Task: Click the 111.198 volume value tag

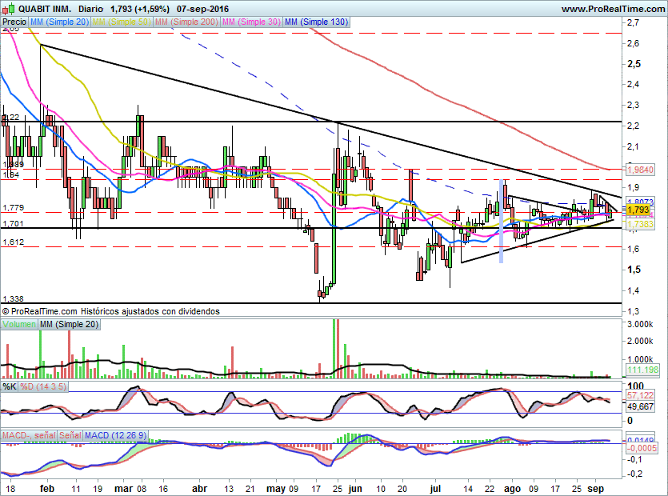Action: pos(642,370)
